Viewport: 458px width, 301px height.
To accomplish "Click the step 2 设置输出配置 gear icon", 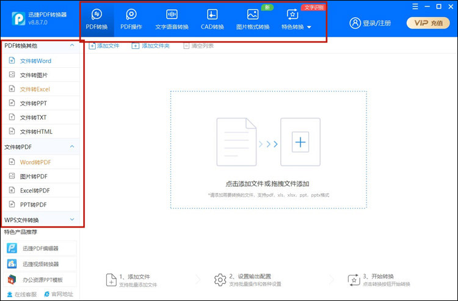I will tap(220, 280).
